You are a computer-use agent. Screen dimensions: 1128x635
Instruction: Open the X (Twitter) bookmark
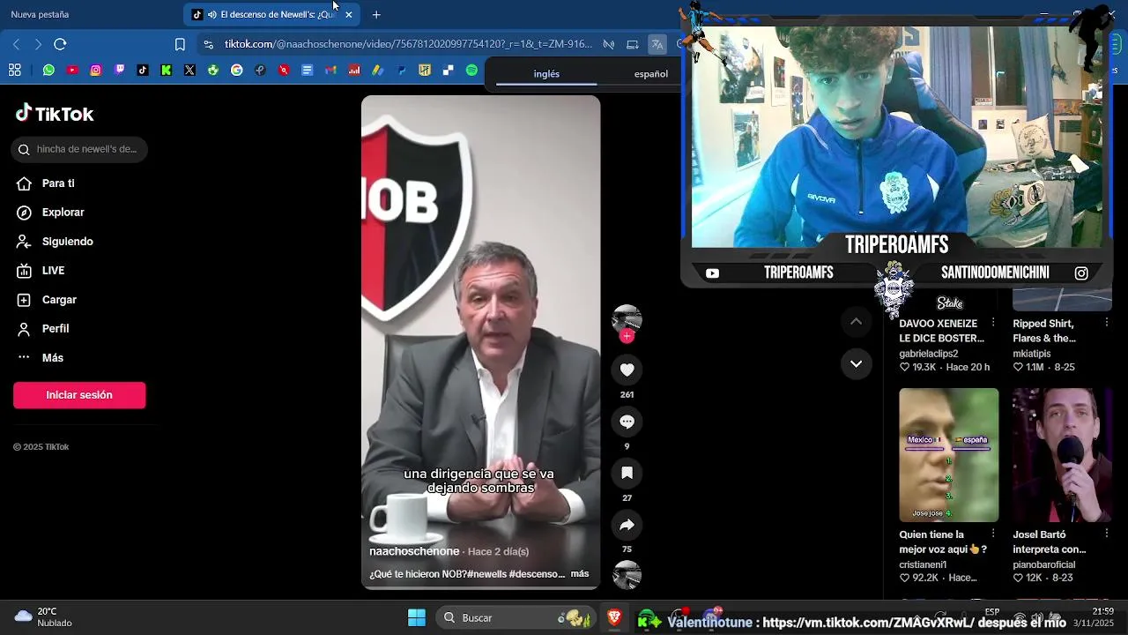pyautogui.click(x=189, y=70)
